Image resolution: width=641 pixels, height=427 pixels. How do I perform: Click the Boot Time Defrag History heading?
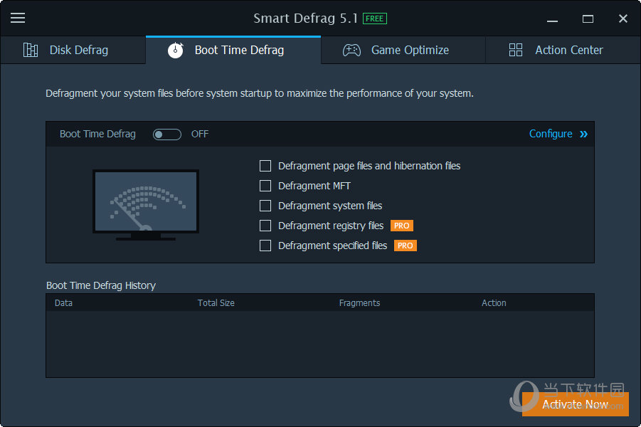coord(101,285)
